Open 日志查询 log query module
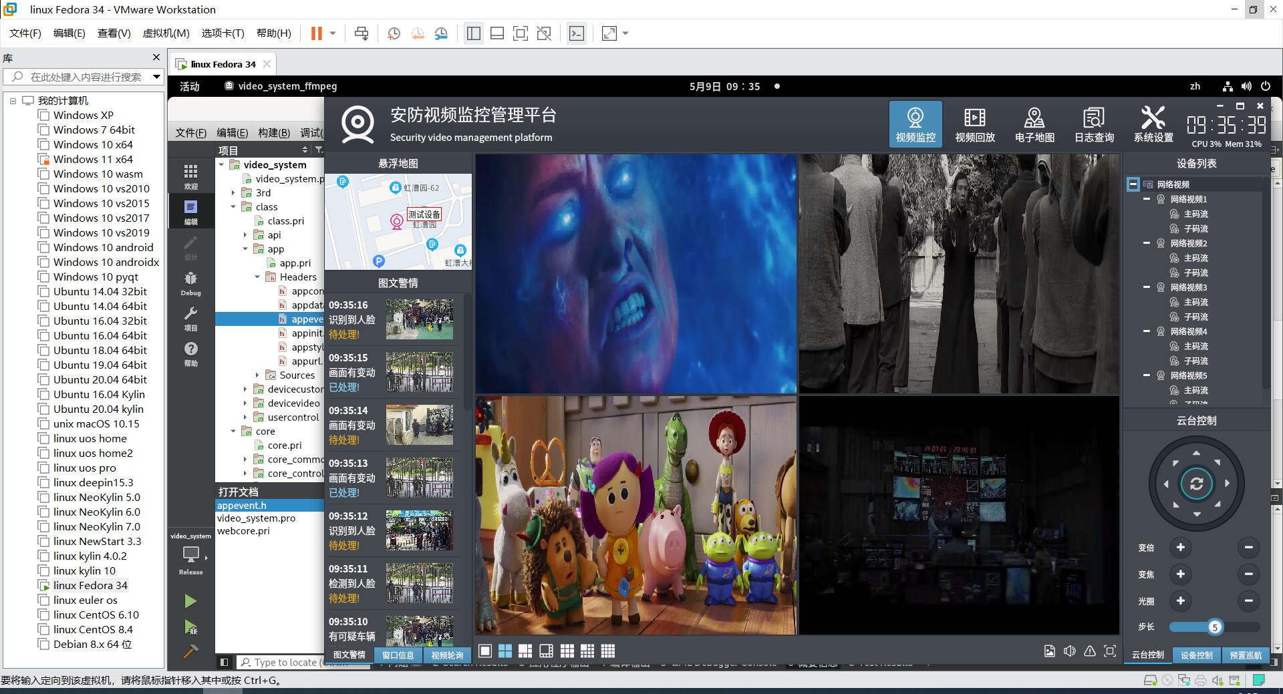The width and height of the screenshot is (1283, 694). 1094,124
